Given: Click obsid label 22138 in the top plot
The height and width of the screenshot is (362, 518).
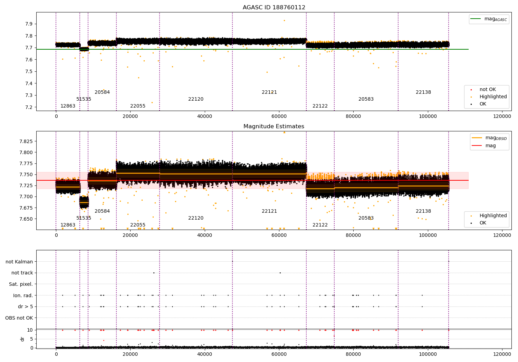Looking at the screenshot, I should pyautogui.click(x=423, y=92).
